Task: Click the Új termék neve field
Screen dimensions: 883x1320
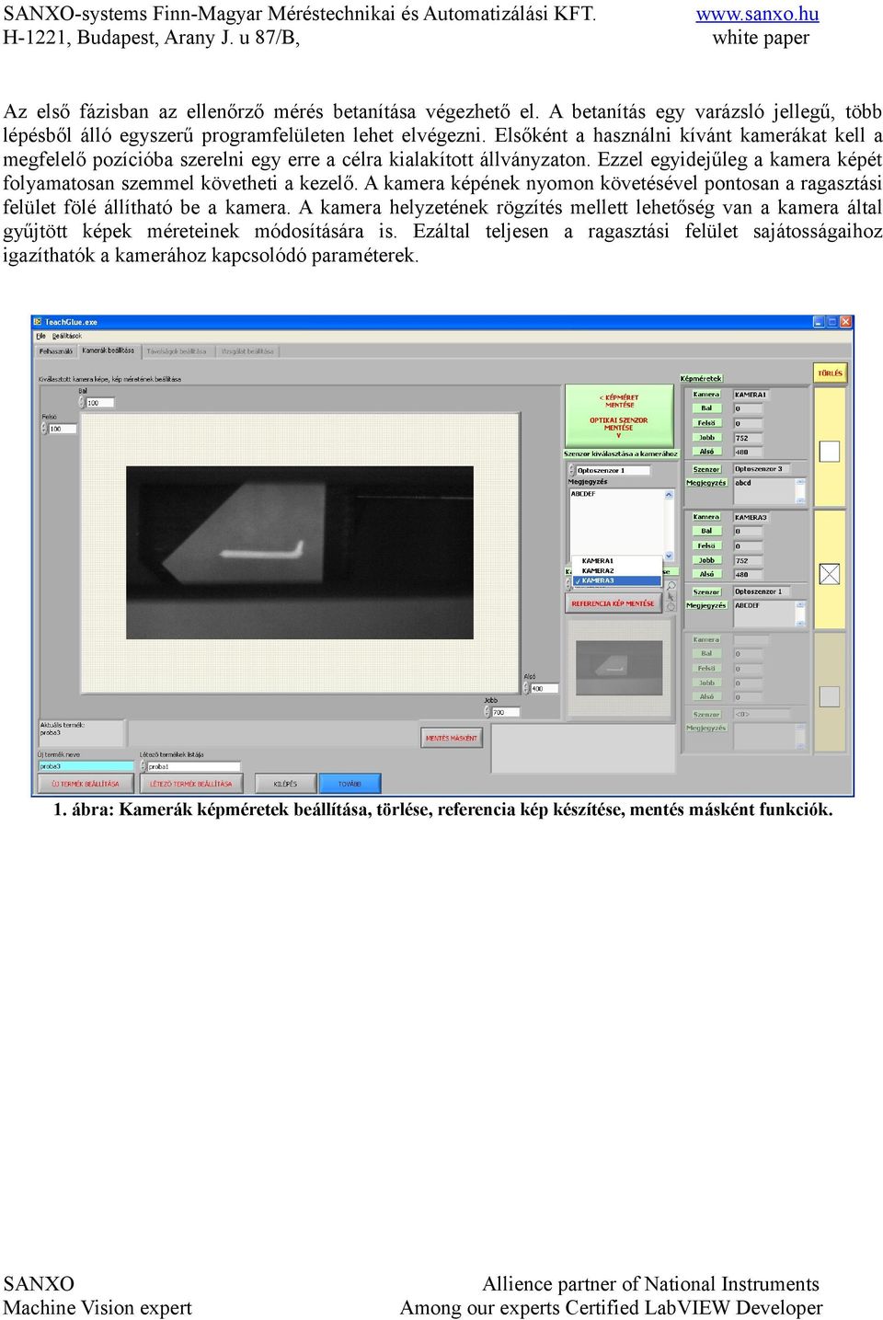Action: (x=86, y=766)
